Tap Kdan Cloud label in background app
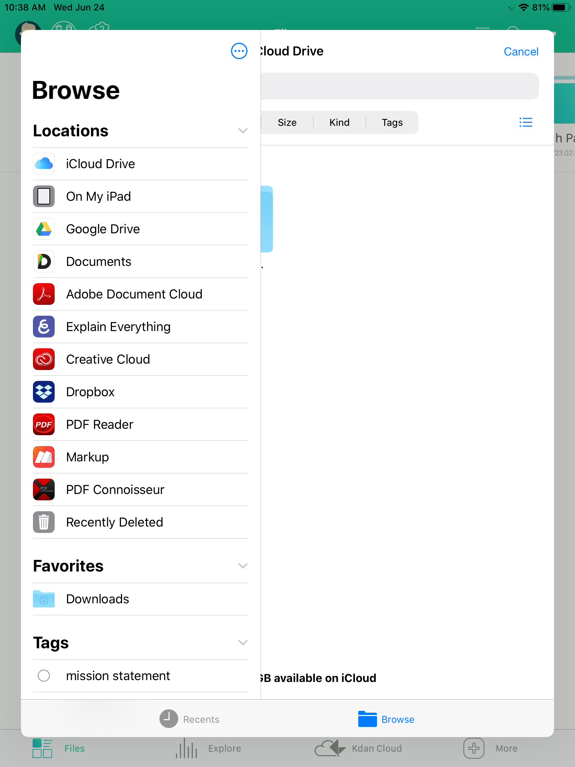Image resolution: width=575 pixels, height=767 pixels. point(377,748)
